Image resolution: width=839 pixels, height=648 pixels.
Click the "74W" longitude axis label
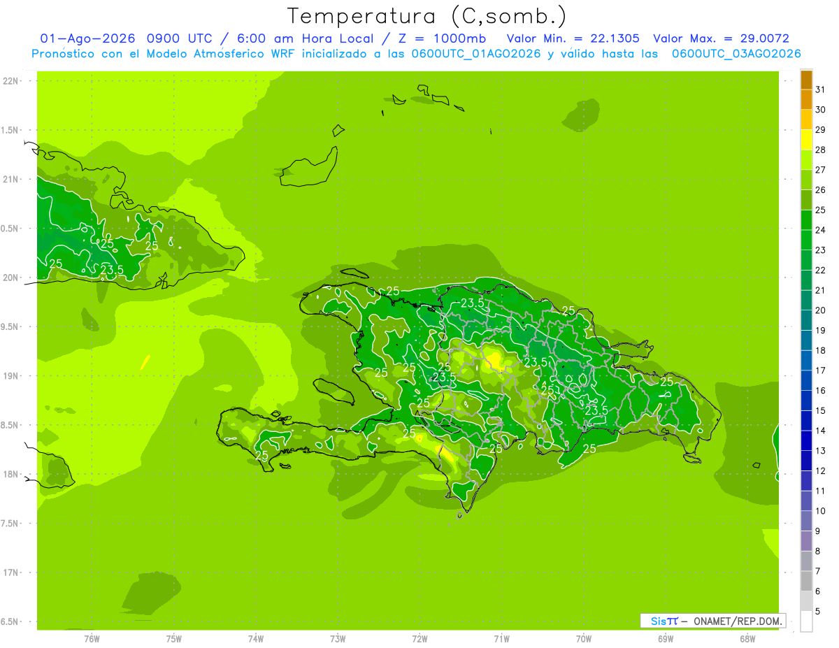pos(255,638)
